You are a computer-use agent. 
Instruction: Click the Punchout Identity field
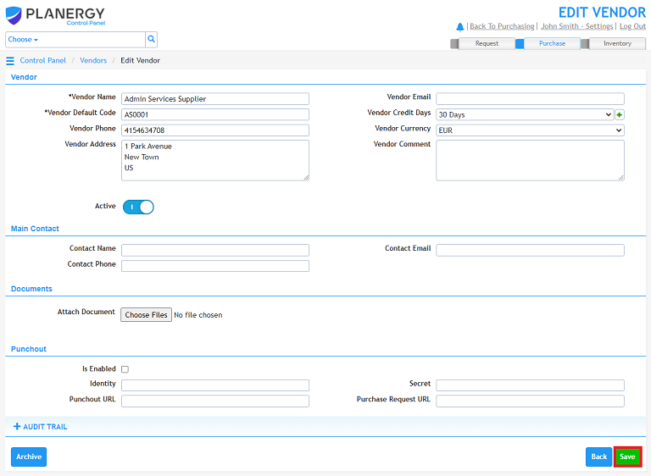click(215, 385)
